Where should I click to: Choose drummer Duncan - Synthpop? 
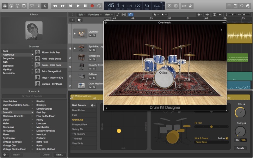tap(51, 84)
